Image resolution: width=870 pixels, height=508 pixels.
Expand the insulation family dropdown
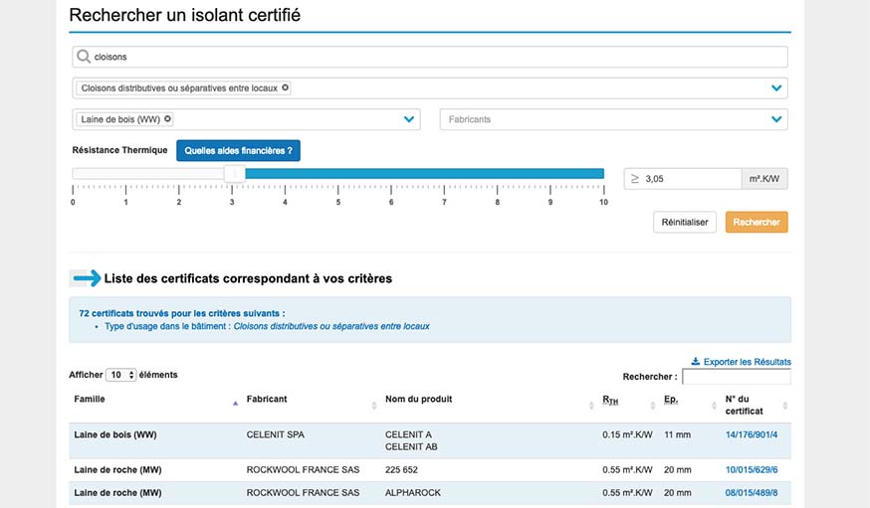point(409,119)
